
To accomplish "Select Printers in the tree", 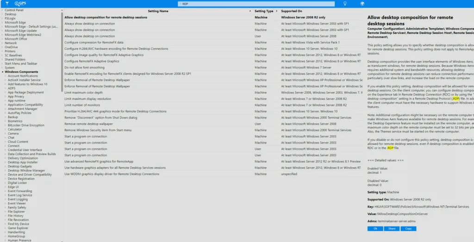I will tap(10, 51).
